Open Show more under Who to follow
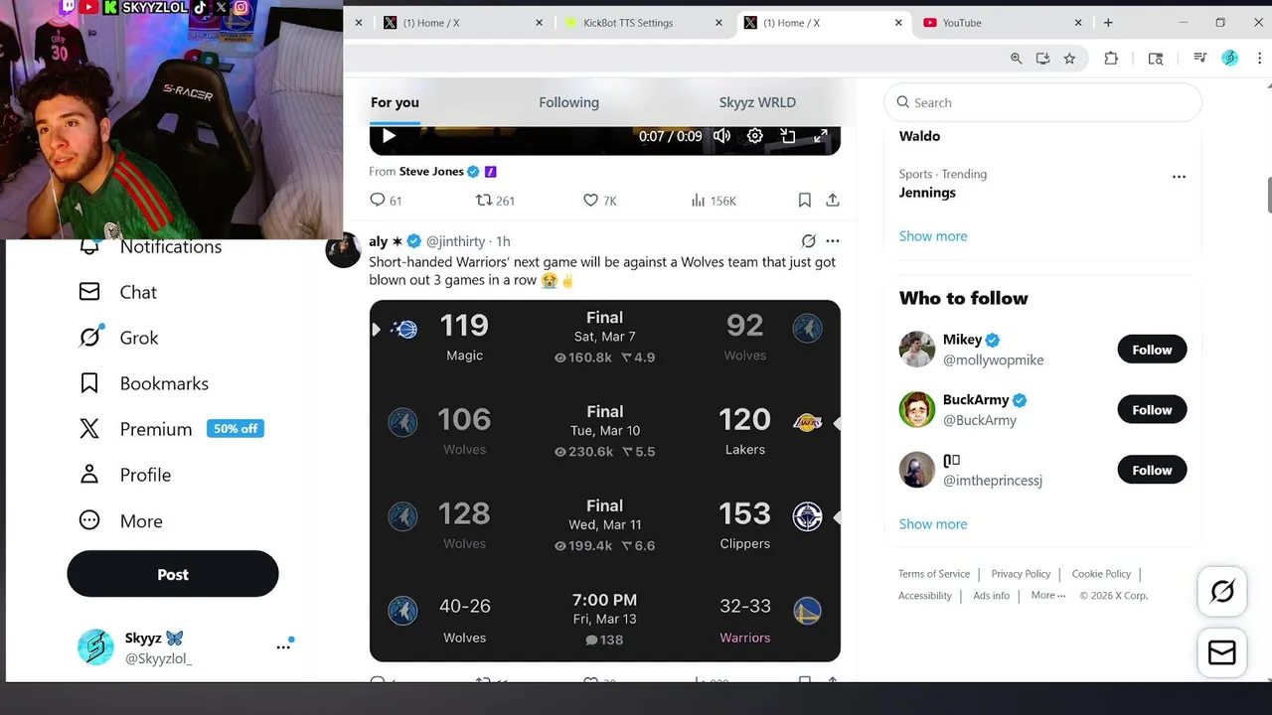This screenshot has width=1272, height=715. pos(932,524)
